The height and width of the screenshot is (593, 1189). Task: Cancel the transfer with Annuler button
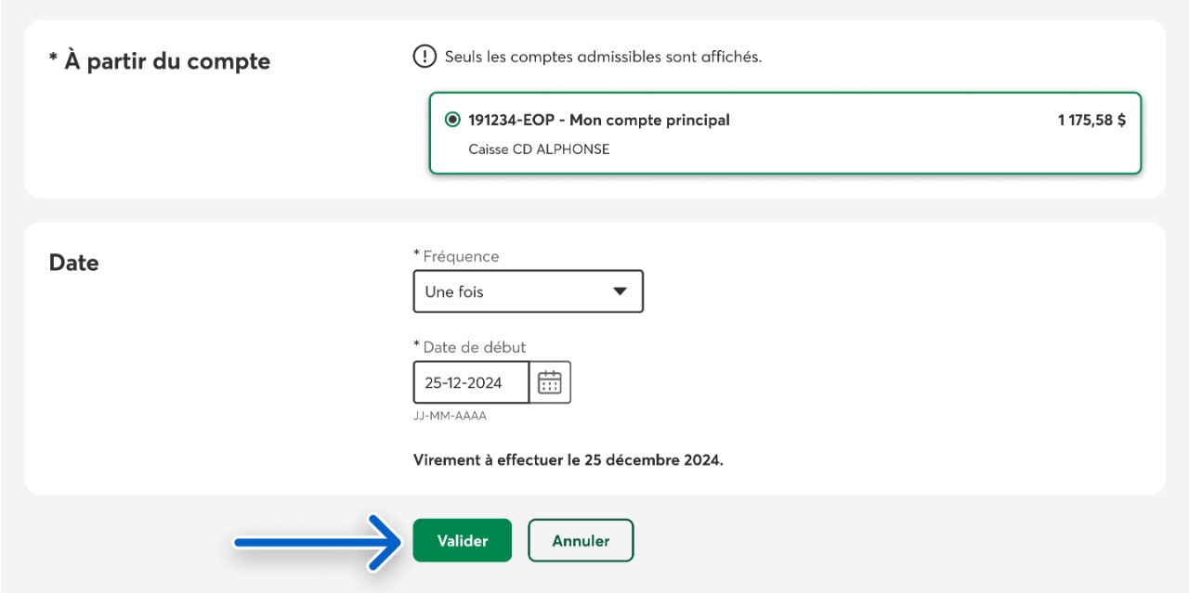coord(581,540)
